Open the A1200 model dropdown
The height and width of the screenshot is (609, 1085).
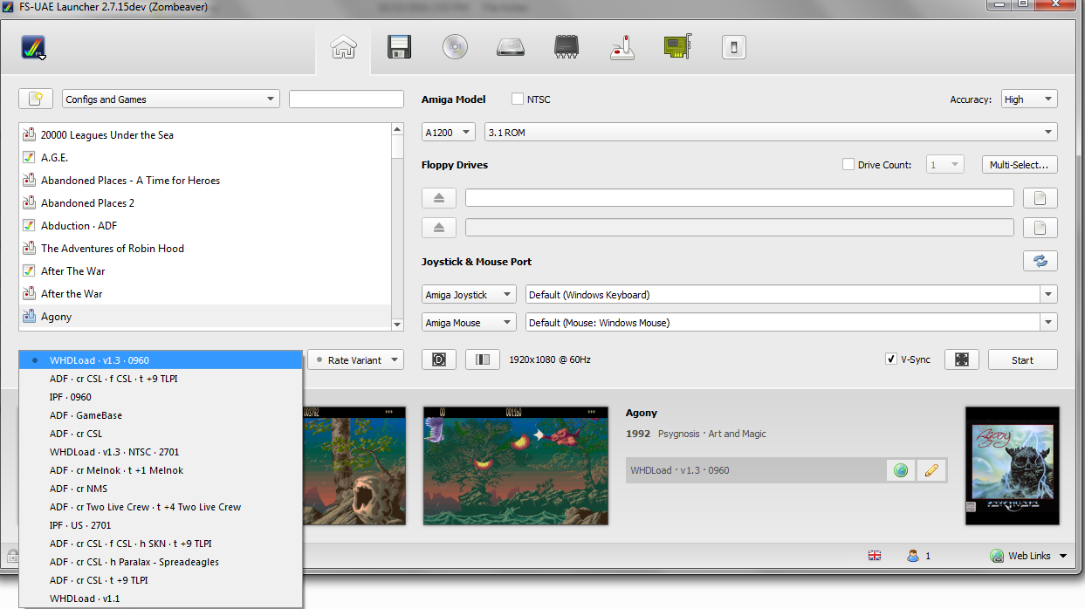click(449, 132)
